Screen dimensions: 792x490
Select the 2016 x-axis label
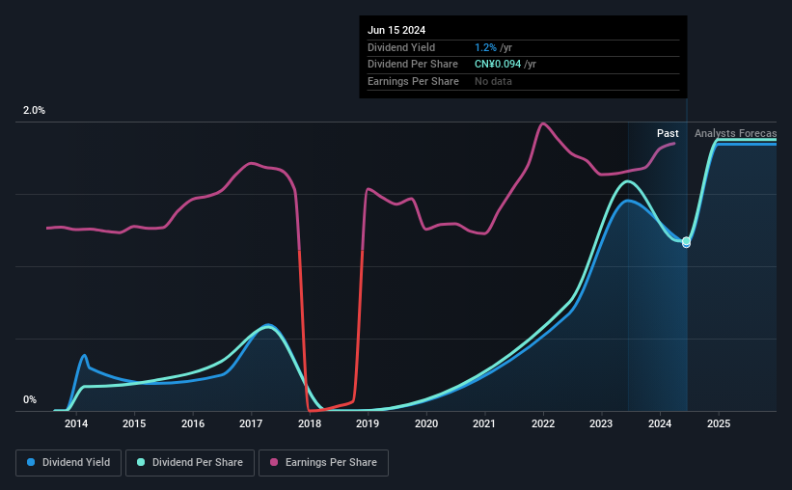(x=193, y=423)
